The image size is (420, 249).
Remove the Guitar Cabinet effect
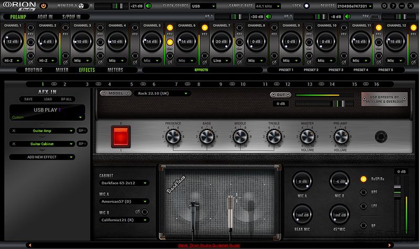click(x=14, y=144)
